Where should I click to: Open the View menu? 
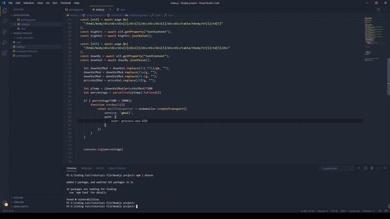tap(40, 3)
